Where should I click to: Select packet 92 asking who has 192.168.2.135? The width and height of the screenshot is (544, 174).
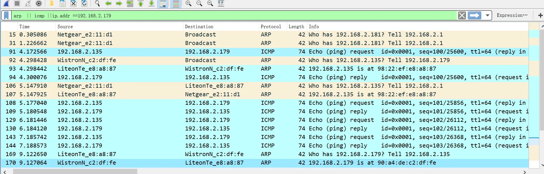265,60
